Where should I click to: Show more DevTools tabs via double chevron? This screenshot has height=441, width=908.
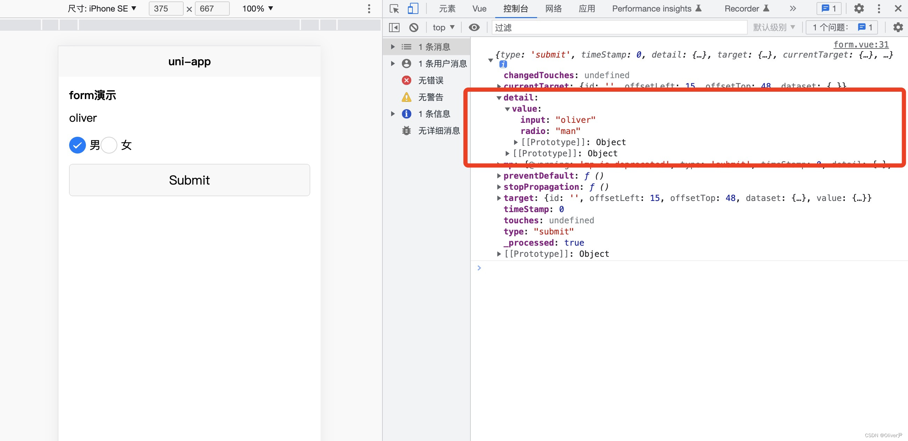click(793, 8)
